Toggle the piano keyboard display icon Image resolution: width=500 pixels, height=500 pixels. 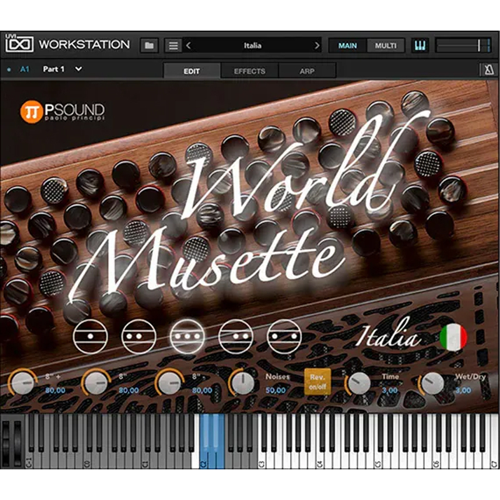pyautogui.click(x=420, y=46)
